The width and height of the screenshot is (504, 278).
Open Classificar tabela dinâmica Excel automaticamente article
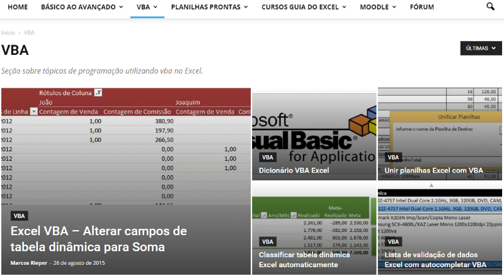[x=304, y=260]
